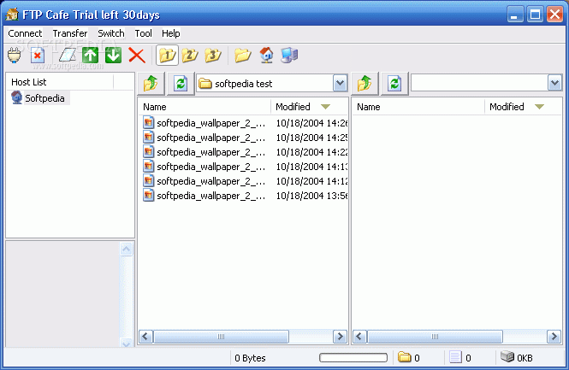Click the home house toolbar icon
Viewport: 569px width, 370px height.
[x=266, y=56]
